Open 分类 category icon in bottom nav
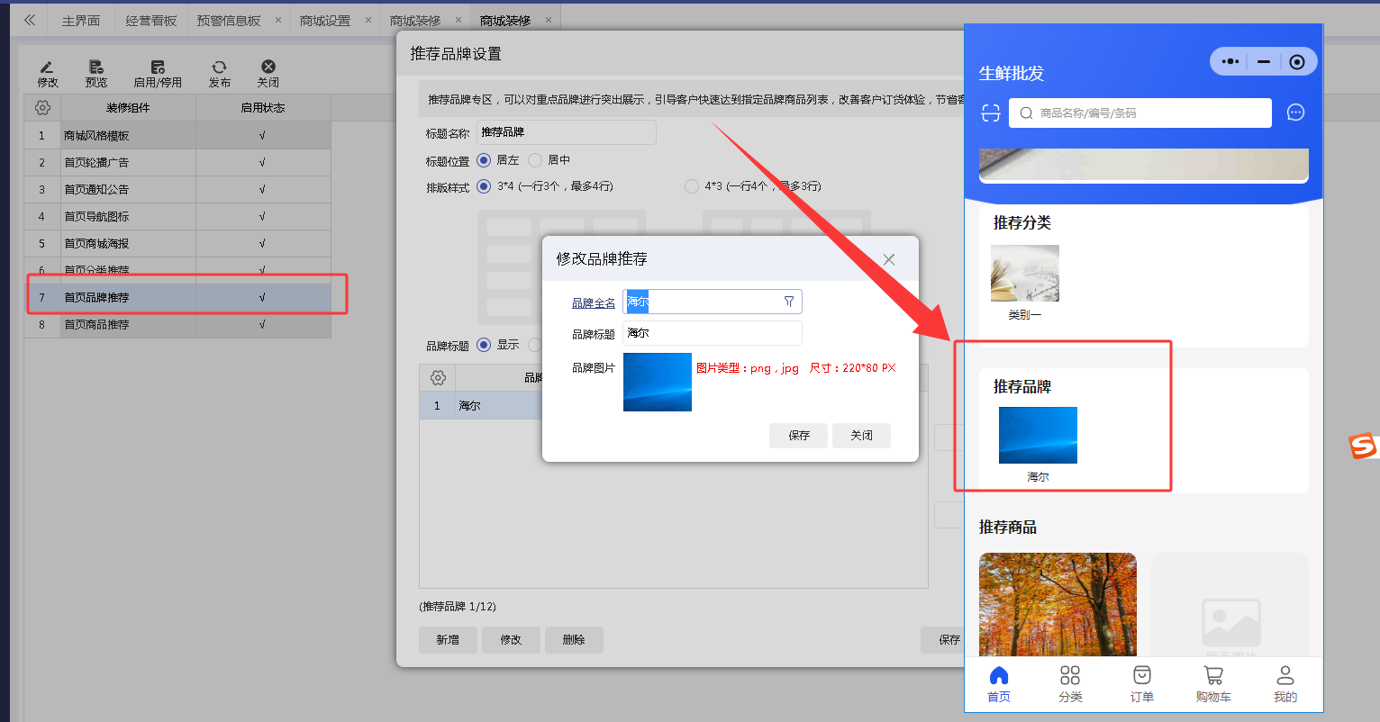Screen dimensions: 1380x722 1070,676
